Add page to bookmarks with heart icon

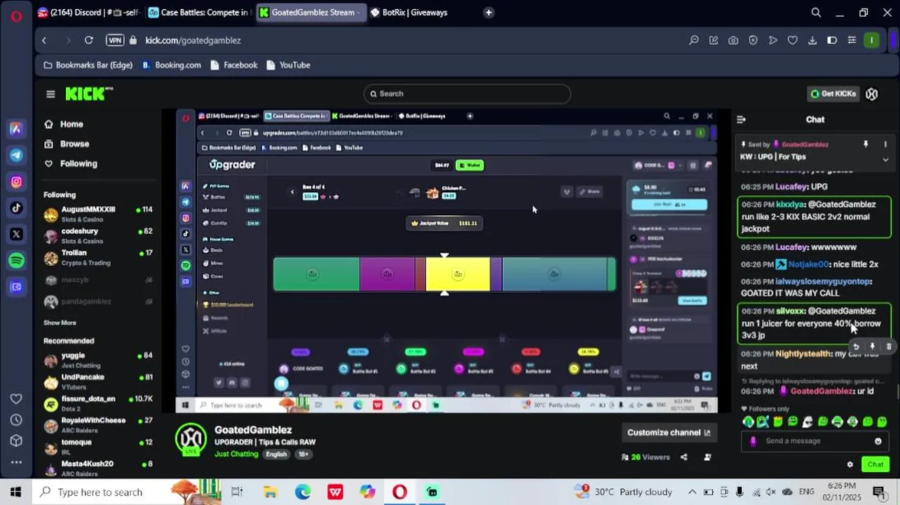pos(793,41)
